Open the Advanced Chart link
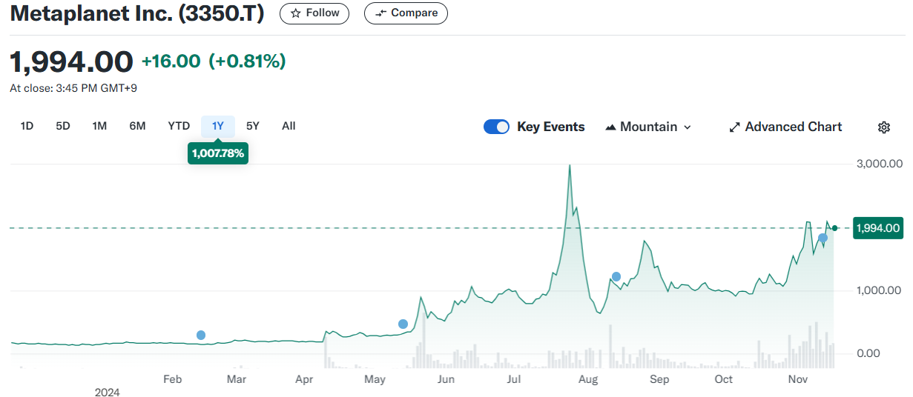The width and height of the screenshot is (913, 397). [x=793, y=127]
